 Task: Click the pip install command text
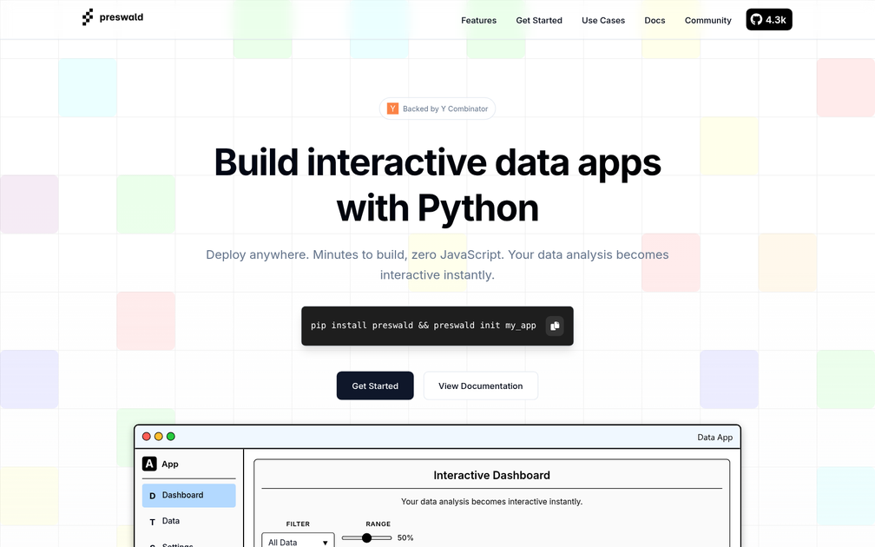(x=423, y=326)
